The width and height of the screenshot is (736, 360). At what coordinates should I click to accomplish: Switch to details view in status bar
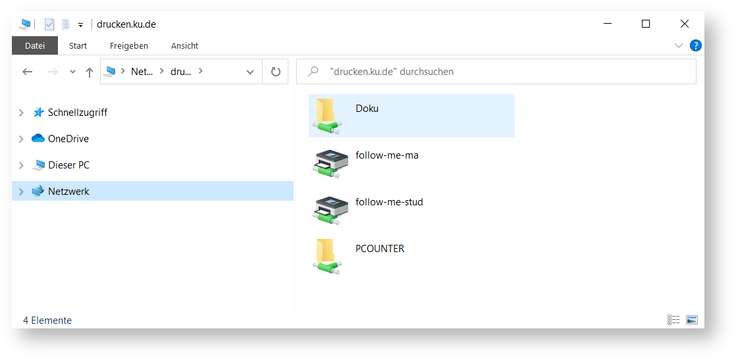click(x=673, y=320)
